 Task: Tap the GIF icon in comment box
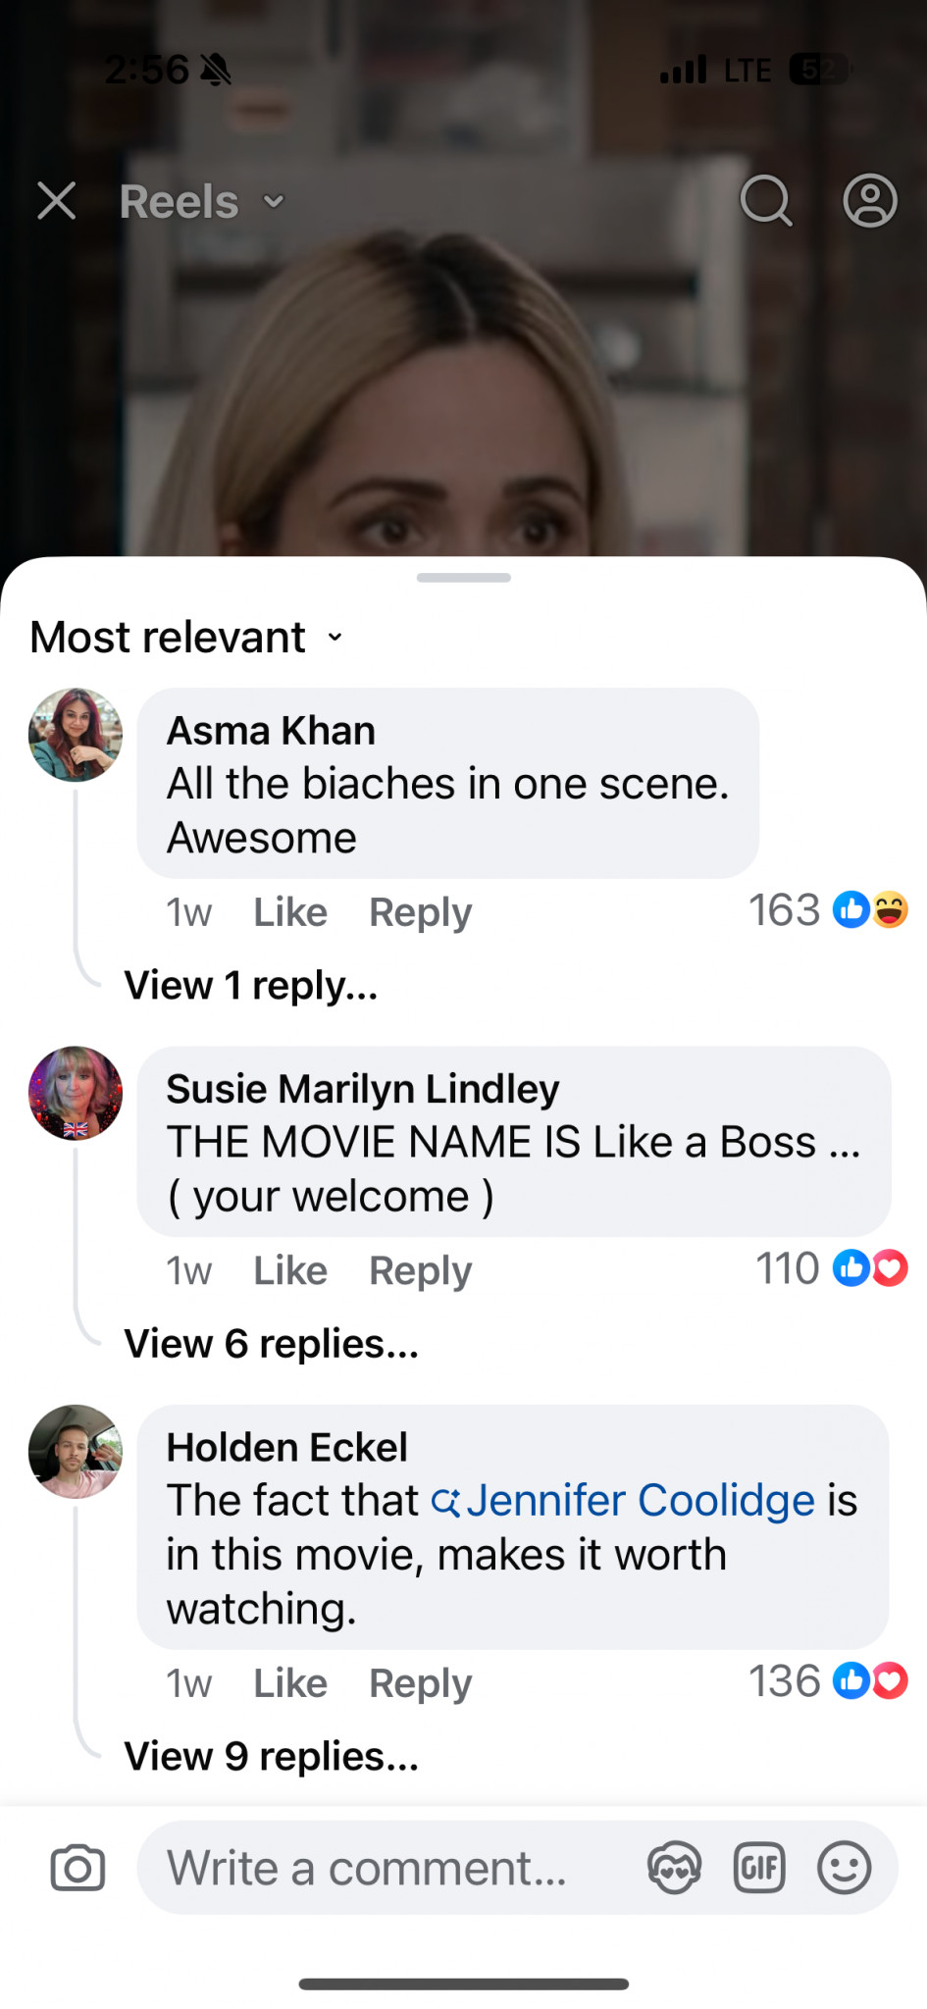tap(759, 1868)
